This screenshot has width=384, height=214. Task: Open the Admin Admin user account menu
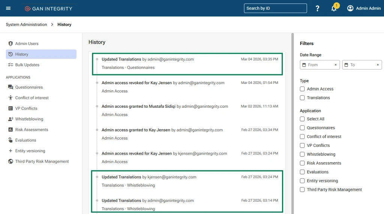[364, 8]
